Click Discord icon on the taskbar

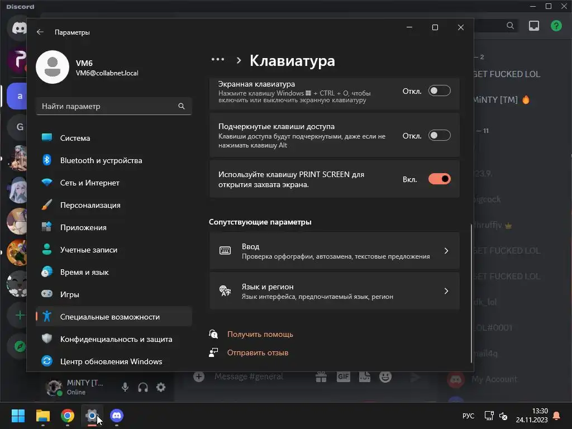point(117,416)
